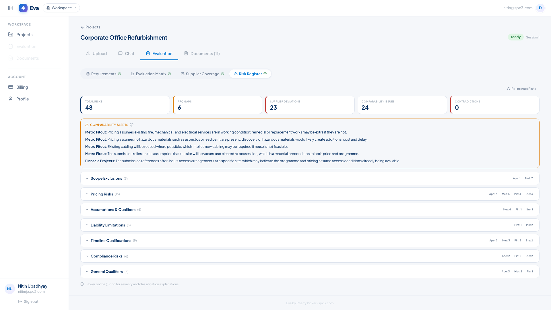This screenshot has height=310, width=551.
Task: Select the Risk Register sub-tab
Action: (250, 74)
